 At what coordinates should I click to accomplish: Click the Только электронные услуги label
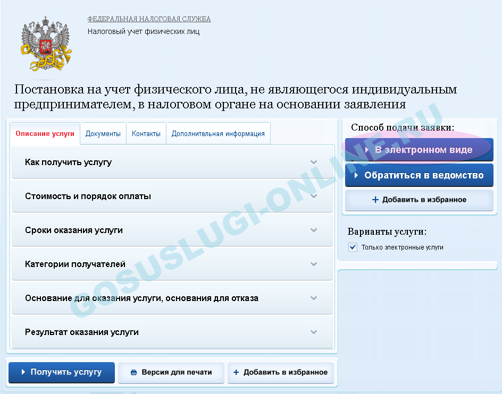click(403, 247)
